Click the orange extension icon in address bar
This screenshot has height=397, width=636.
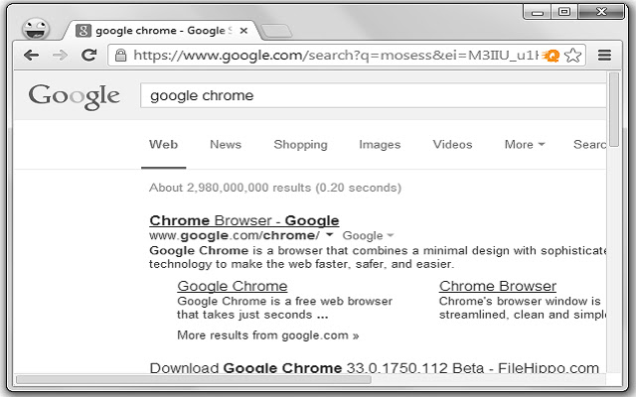point(553,57)
